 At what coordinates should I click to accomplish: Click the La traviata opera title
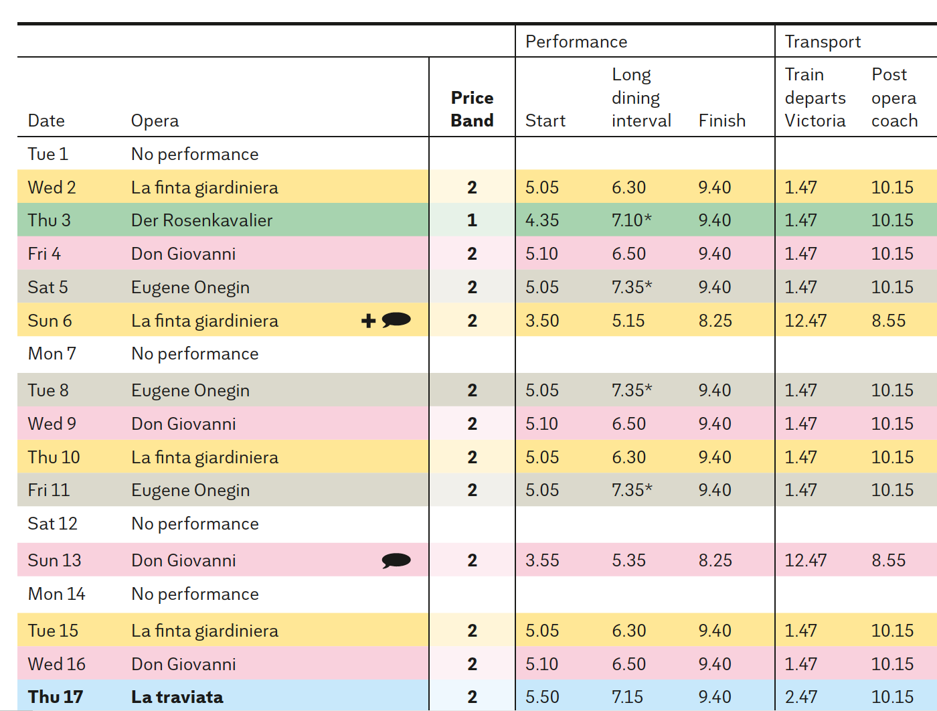point(177,697)
